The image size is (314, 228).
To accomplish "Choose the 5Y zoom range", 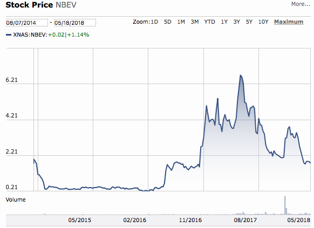I will (x=249, y=22).
